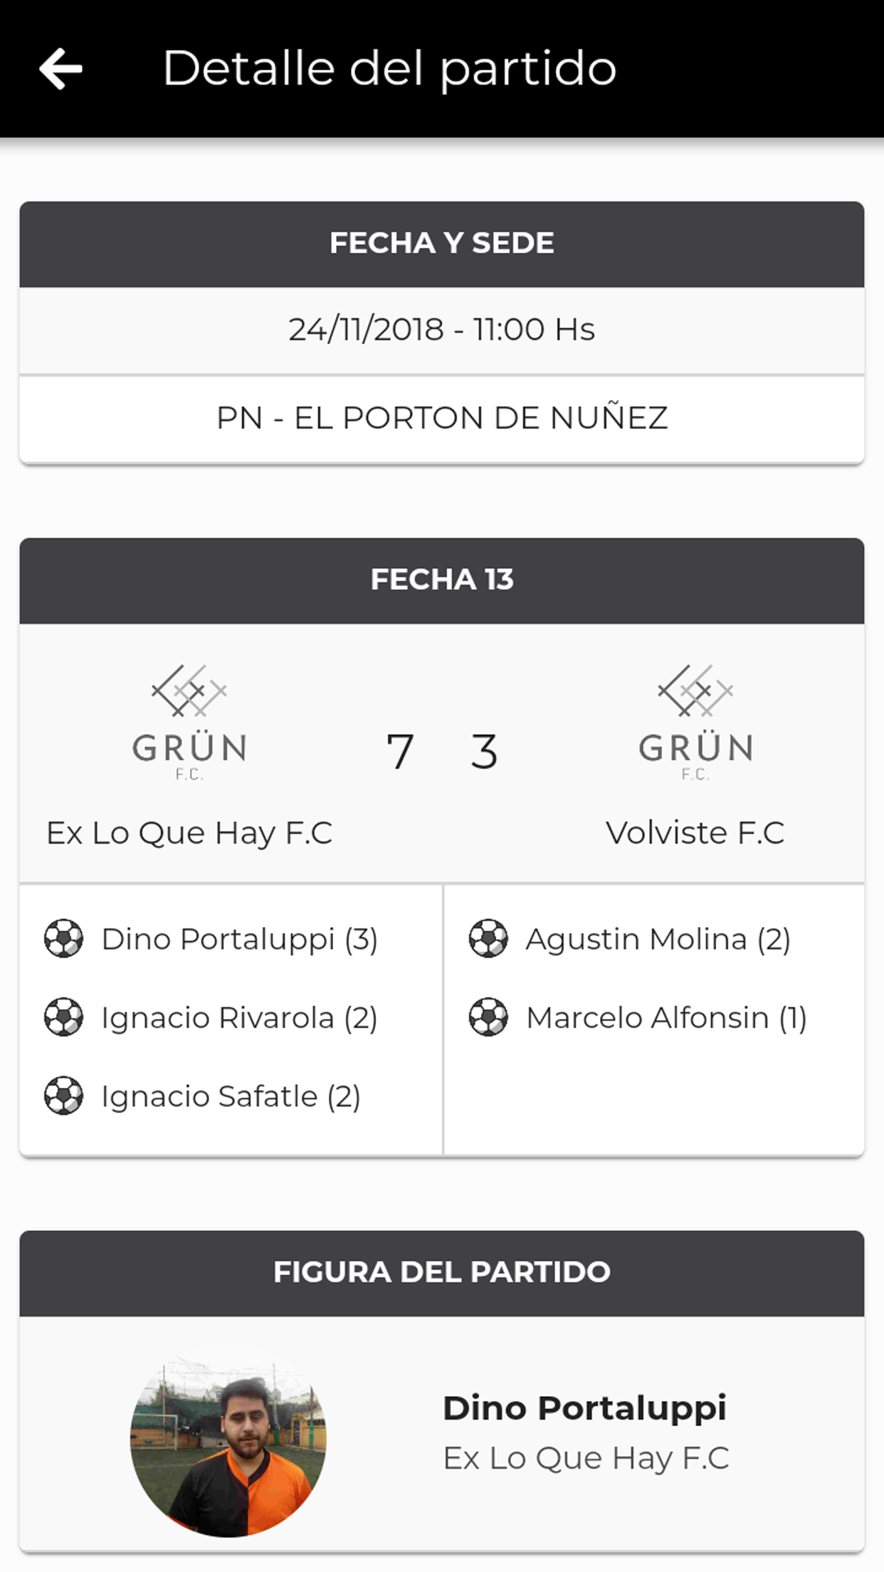Viewport: 884px width, 1572px height.
Task: Select scorer Dino Portaluppi (3)
Action: click(239, 939)
